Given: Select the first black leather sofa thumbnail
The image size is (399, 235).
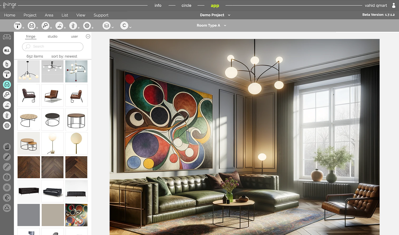Looking at the screenshot, I should point(28,191).
